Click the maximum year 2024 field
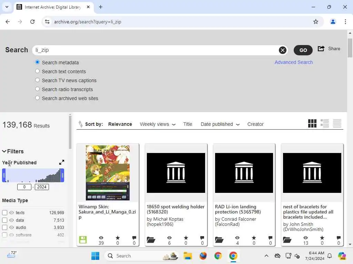 [x=42, y=187]
